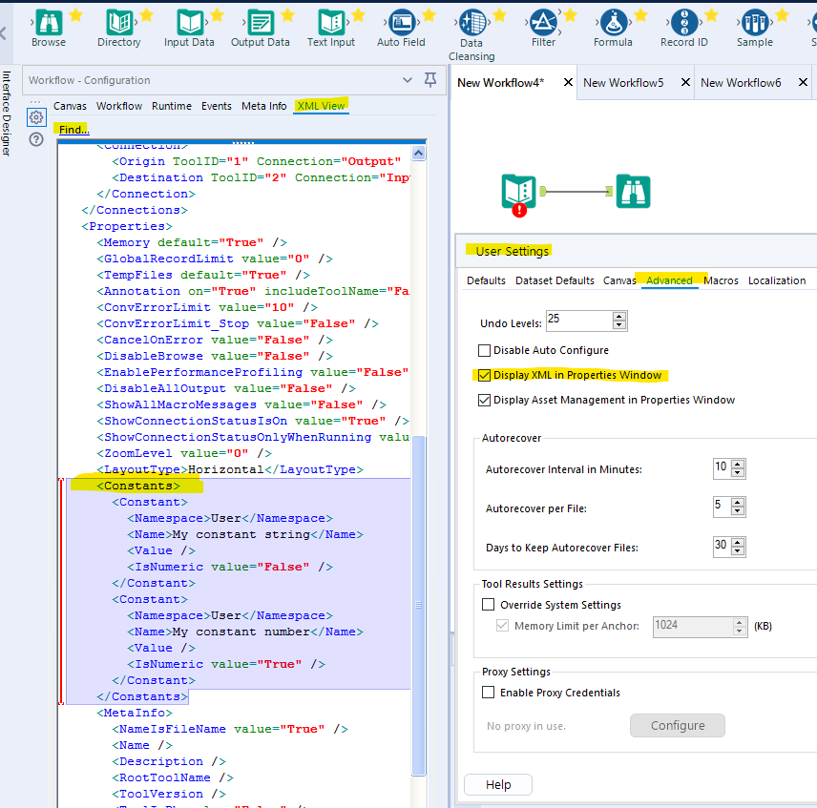Open the Macros tab in User Settings
The height and width of the screenshot is (808, 817).
click(722, 280)
